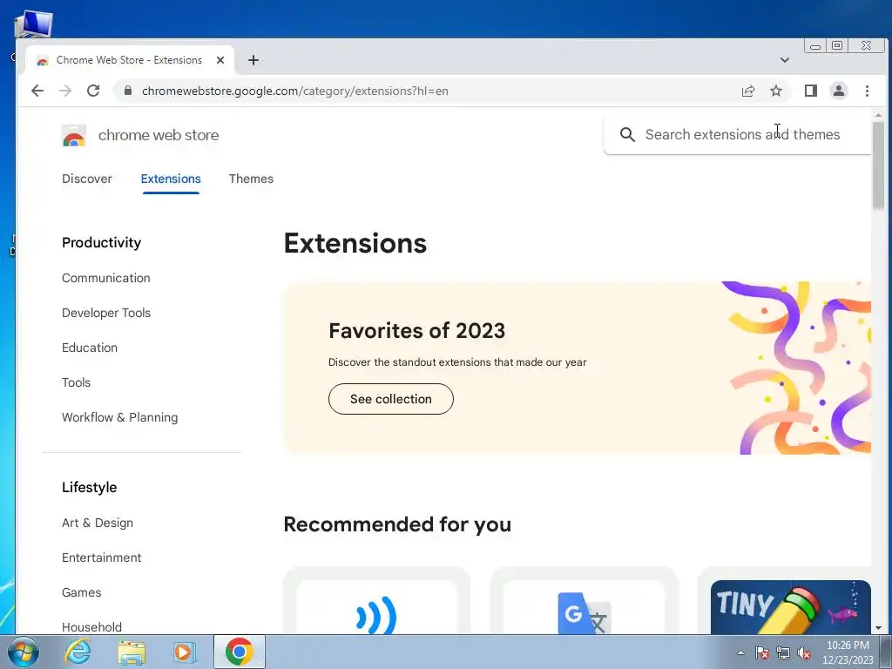Switch to the Discover tab
The height and width of the screenshot is (669, 892).
click(87, 179)
